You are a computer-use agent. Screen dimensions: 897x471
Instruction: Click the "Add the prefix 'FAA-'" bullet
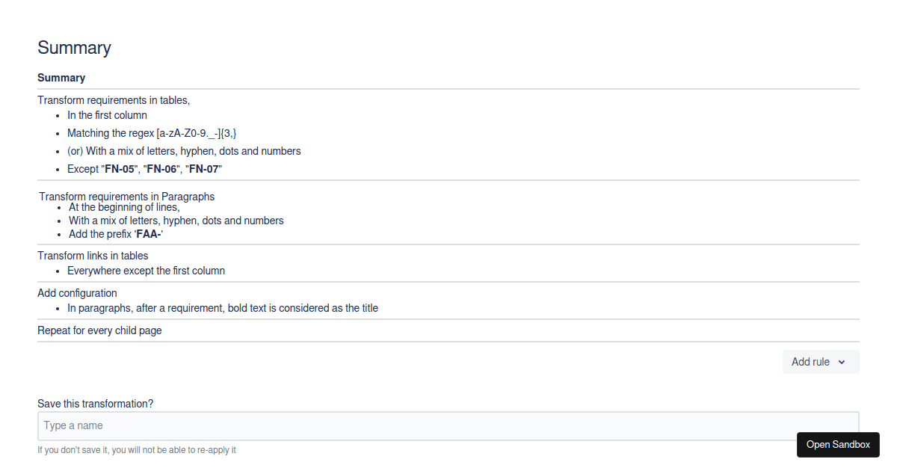tap(116, 234)
